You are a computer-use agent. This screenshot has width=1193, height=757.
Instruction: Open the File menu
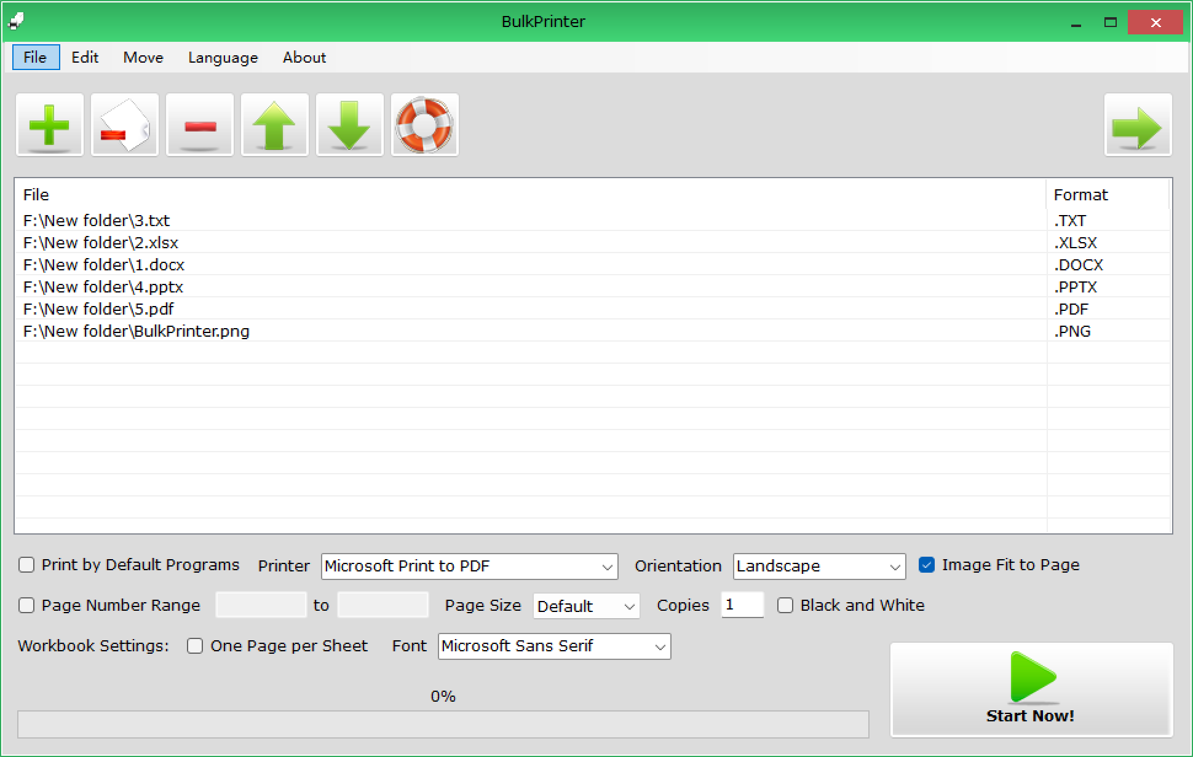[x=36, y=57]
